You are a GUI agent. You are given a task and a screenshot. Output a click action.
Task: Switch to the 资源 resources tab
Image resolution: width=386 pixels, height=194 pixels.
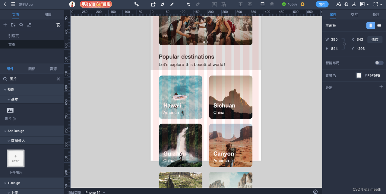point(53,69)
